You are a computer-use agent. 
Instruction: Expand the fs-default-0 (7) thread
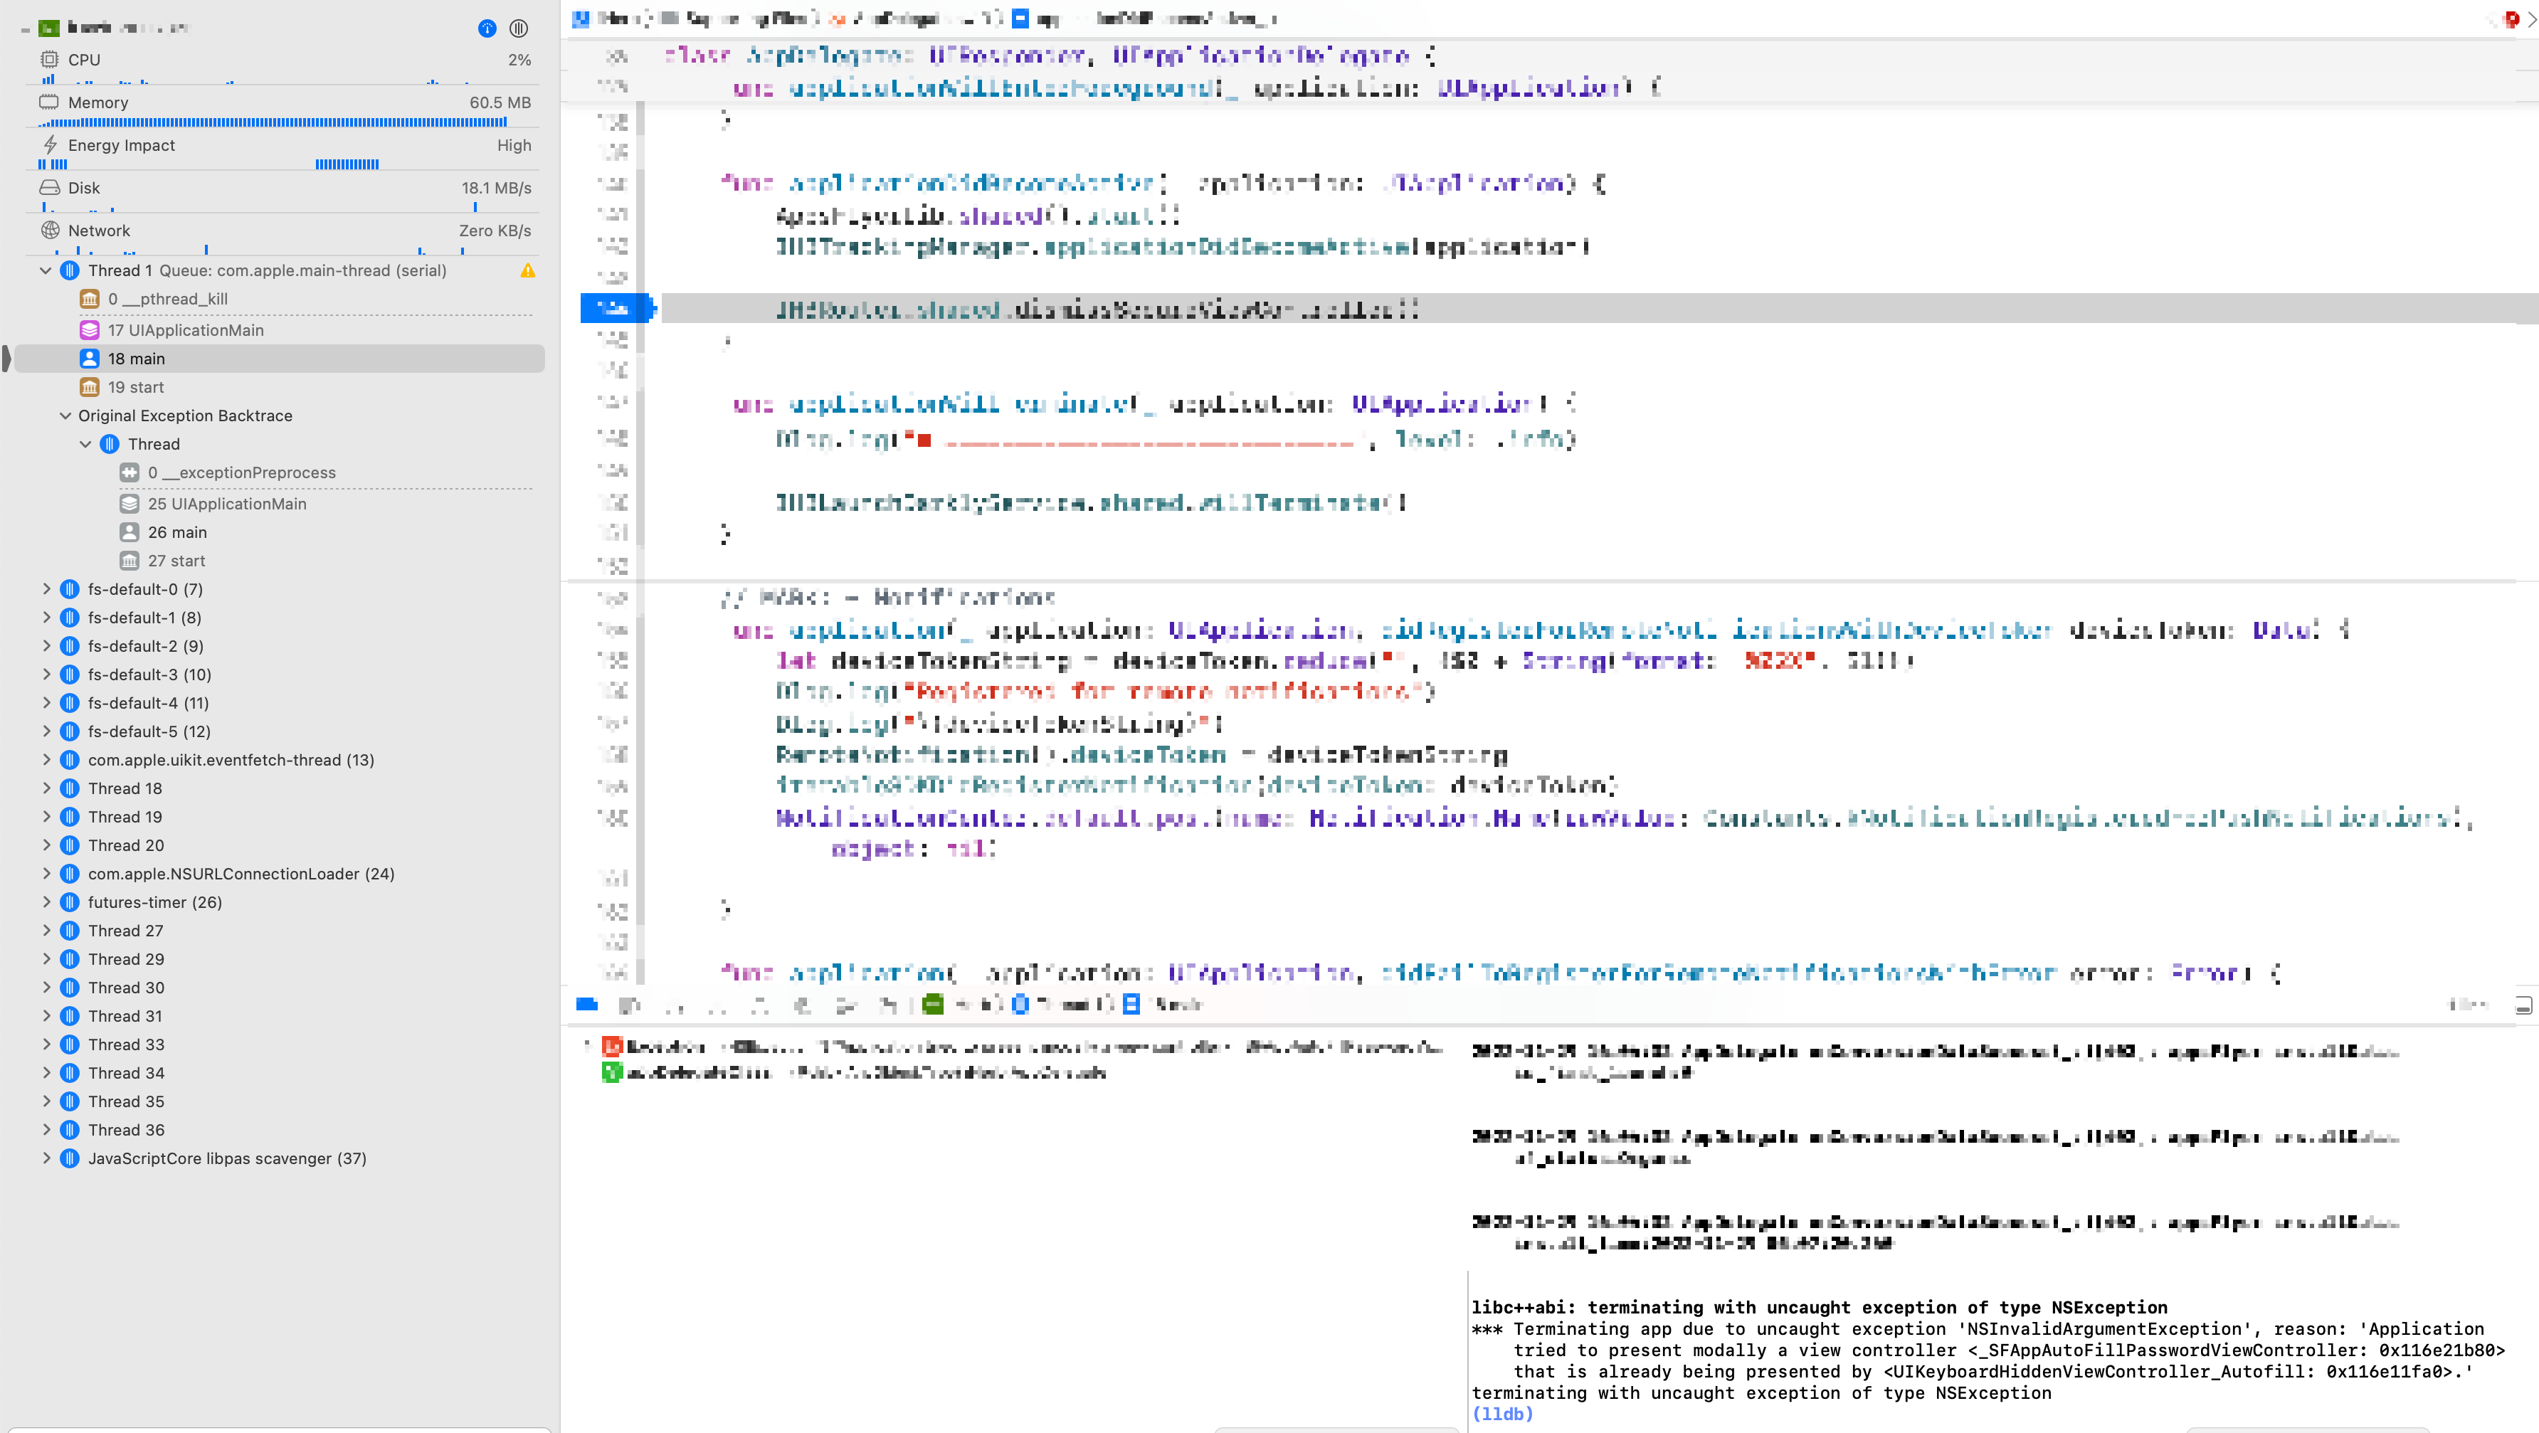tap(46, 589)
